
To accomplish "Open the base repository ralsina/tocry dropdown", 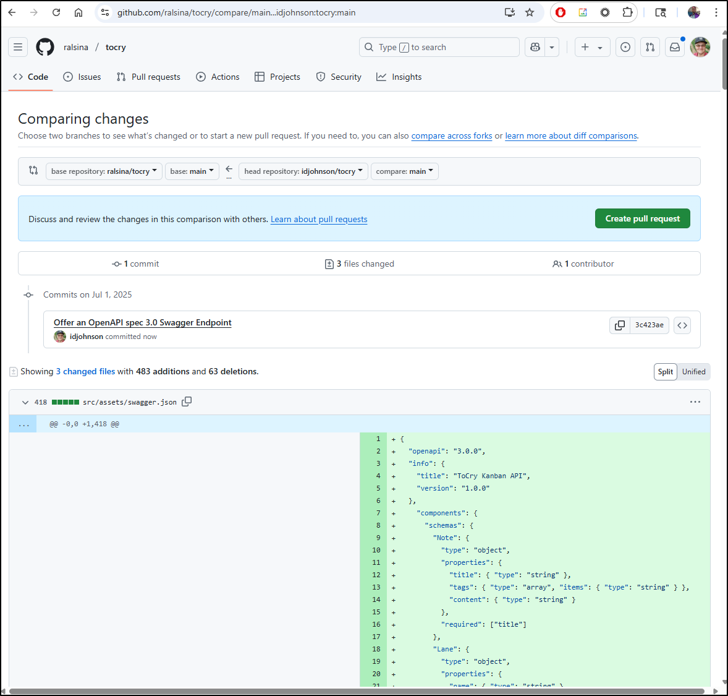I will coord(104,171).
